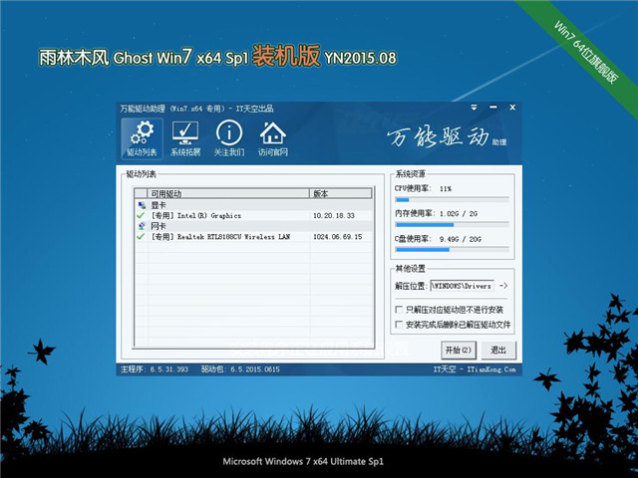
Task: Toggle checkmark for Intel(R) Graphics driver
Action: [x=141, y=215]
